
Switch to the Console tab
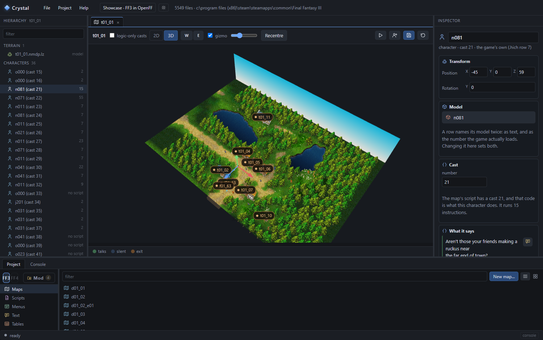38,264
